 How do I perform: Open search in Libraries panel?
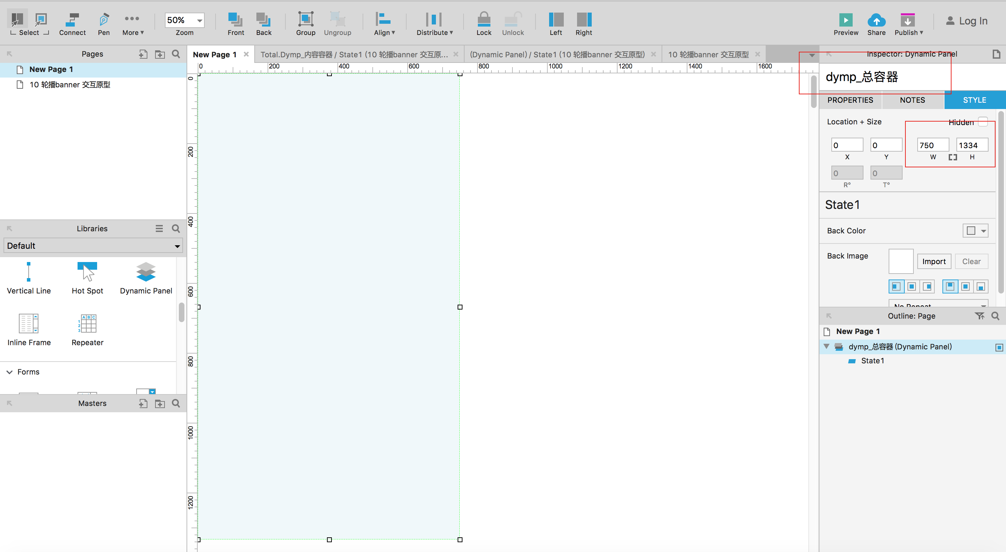176,228
